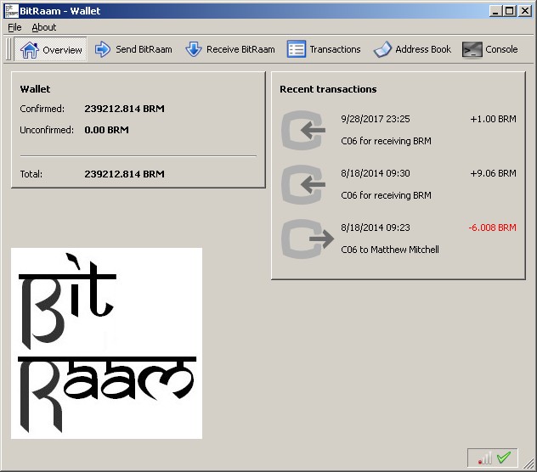Viewport: 537px width, 472px height.
Task: Open the About menu
Action: (44, 27)
